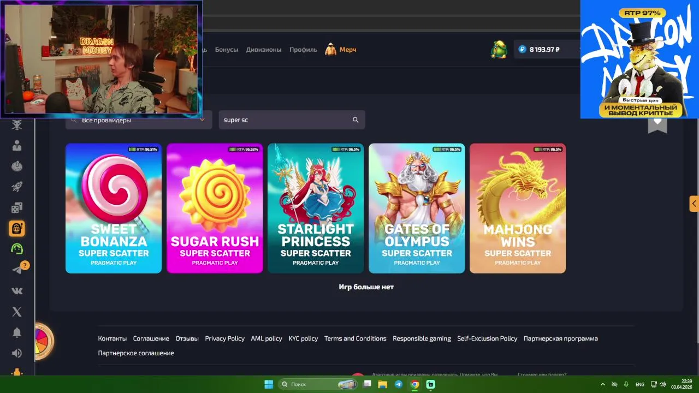Switch to Google Chrome in the taskbar
This screenshot has height=393, width=699.
tap(415, 384)
